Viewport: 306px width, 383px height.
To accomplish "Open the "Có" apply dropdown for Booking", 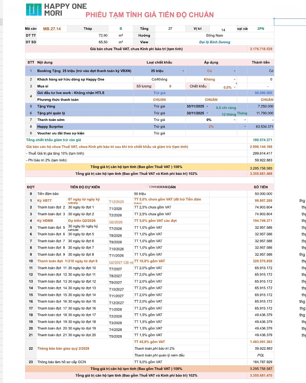I will point(234,71).
